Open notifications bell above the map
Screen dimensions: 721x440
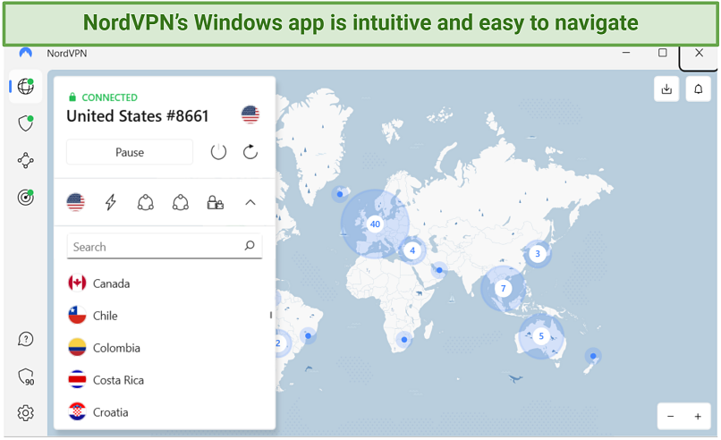coord(698,89)
